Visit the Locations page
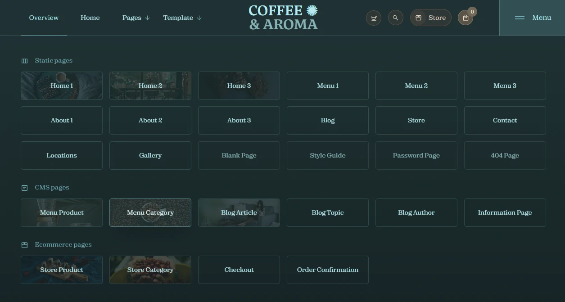This screenshot has height=302, width=565. 62,155
